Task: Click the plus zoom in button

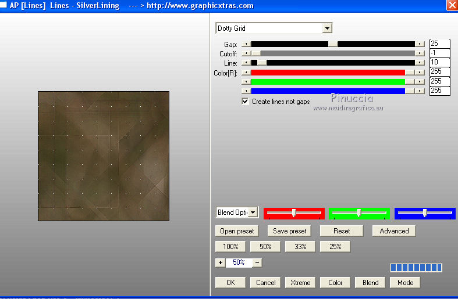Action: click(220, 263)
